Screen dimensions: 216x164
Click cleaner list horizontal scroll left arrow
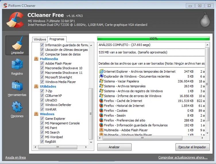(x=35, y=147)
